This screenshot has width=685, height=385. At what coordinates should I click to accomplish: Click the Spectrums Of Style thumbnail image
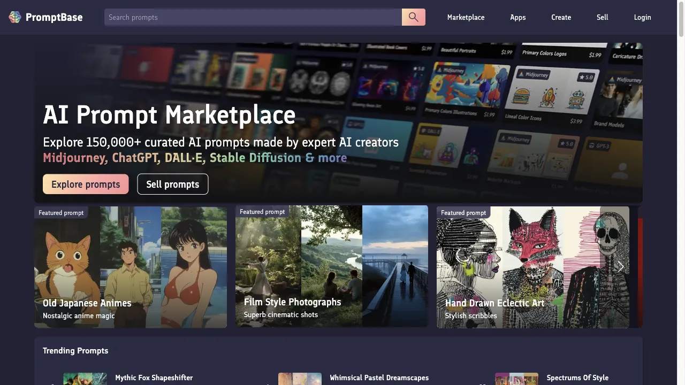516,379
